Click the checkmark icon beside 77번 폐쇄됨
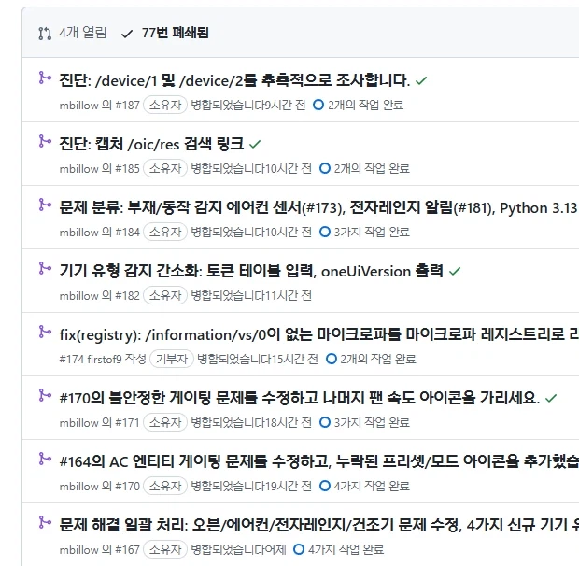The width and height of the screenshot is (579, 566). (127, 35)
